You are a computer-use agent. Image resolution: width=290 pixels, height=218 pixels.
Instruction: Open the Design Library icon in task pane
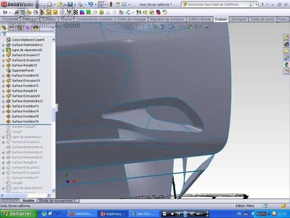tap(286, 44)
